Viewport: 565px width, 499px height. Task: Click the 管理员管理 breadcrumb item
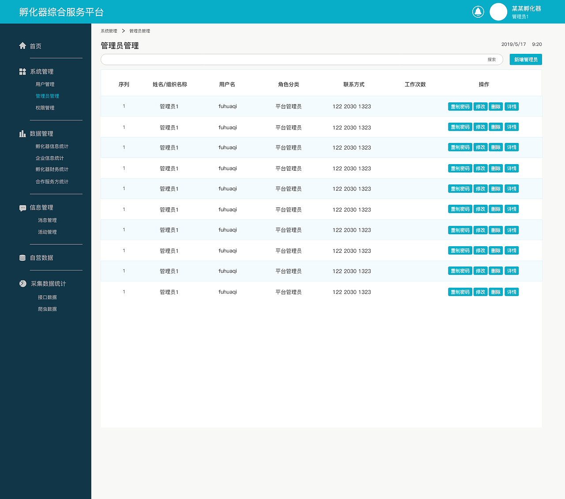click(140, 31)
